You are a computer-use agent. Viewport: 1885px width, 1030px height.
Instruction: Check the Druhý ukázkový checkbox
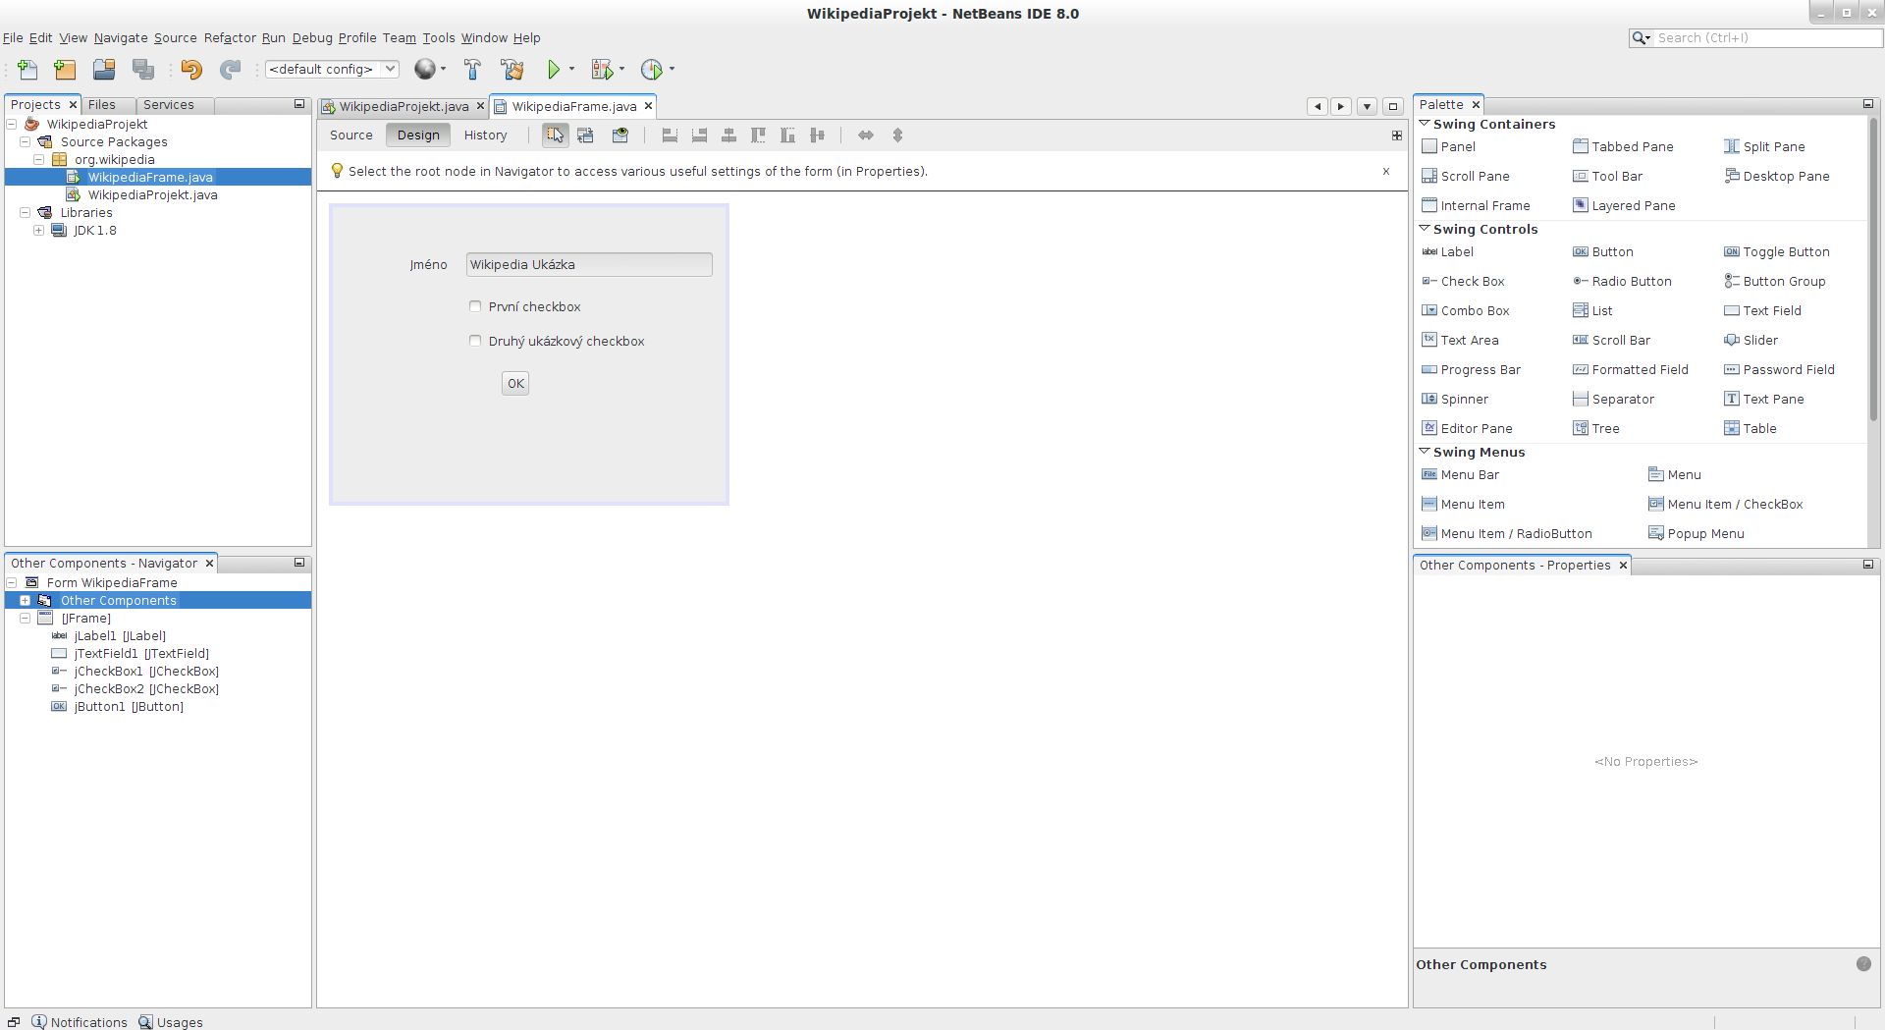475,341
